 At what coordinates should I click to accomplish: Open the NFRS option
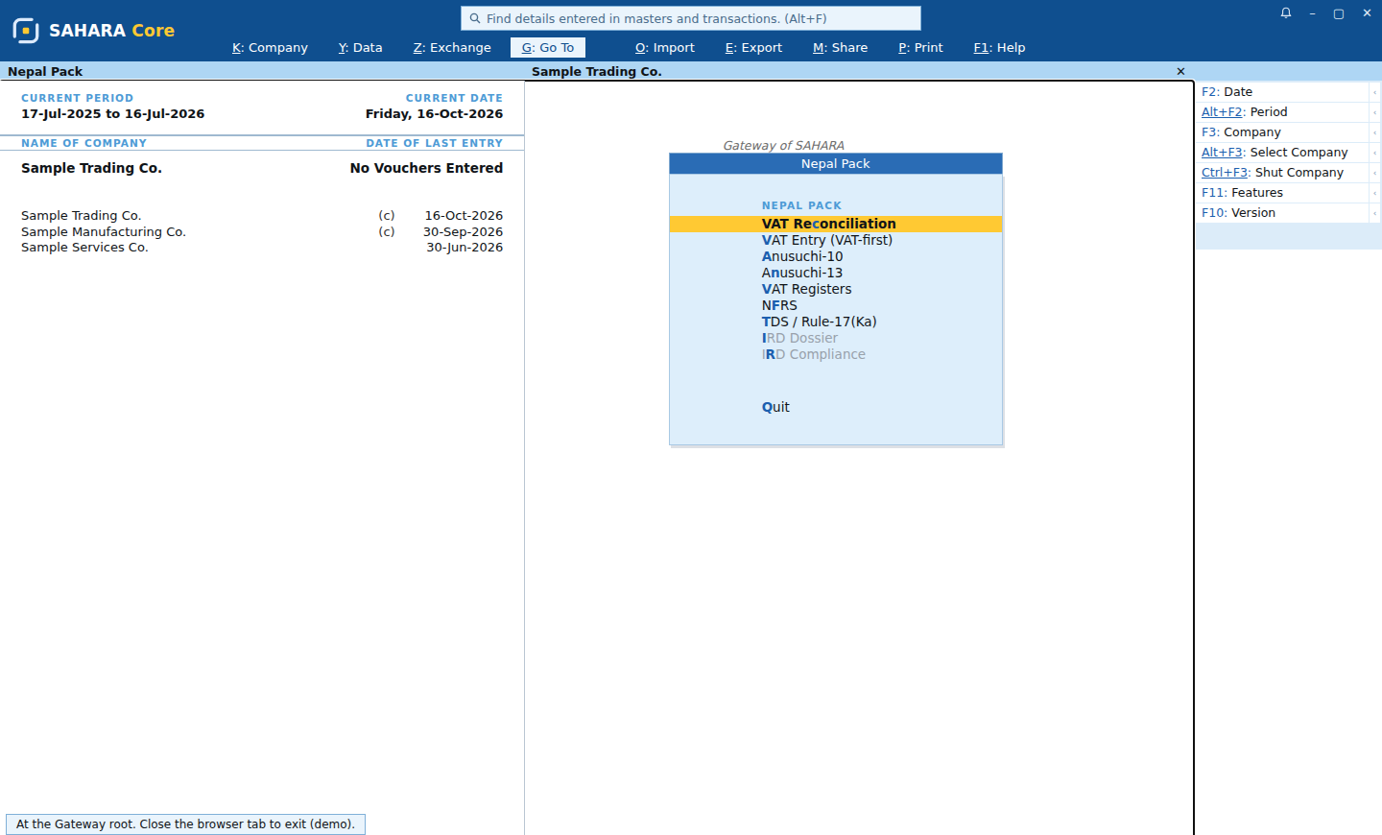pyautogui.click(x=836, y=305)
